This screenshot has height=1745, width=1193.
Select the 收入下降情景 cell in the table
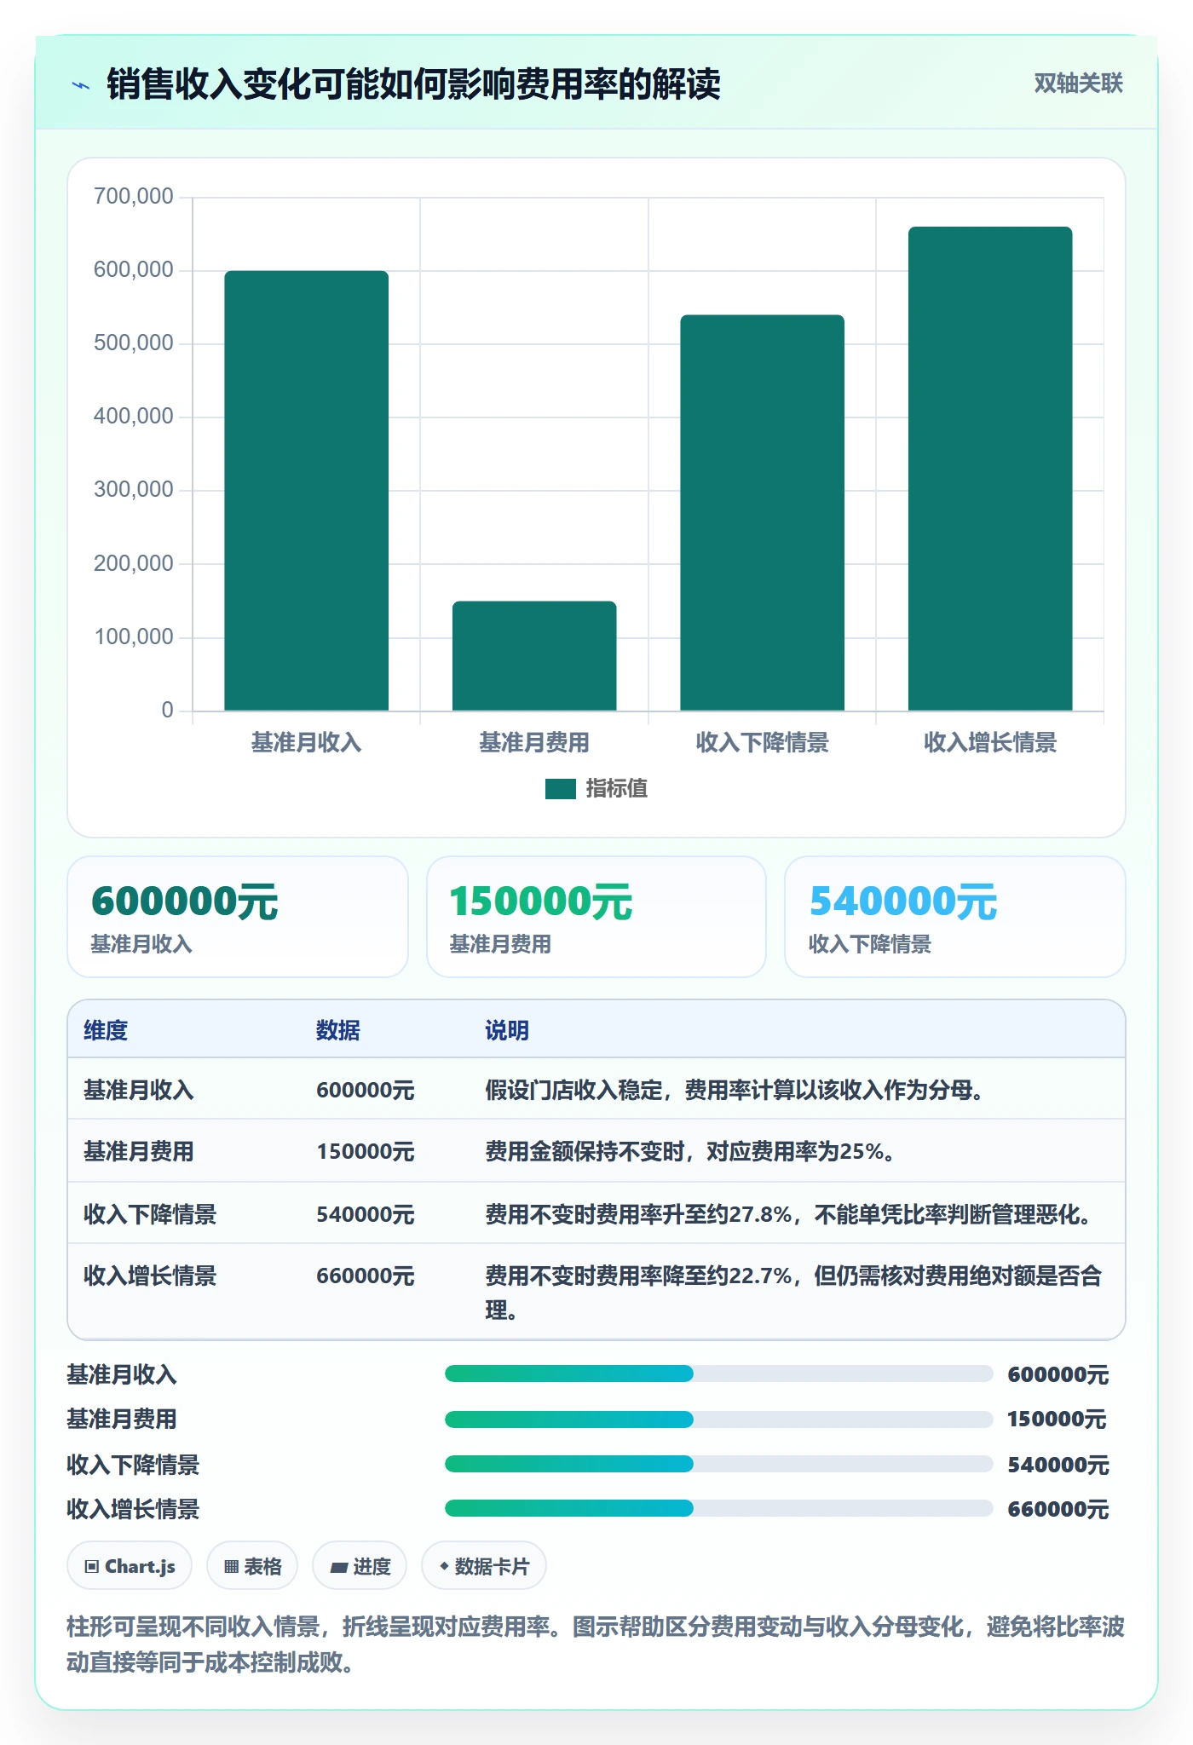[150, 1215]
